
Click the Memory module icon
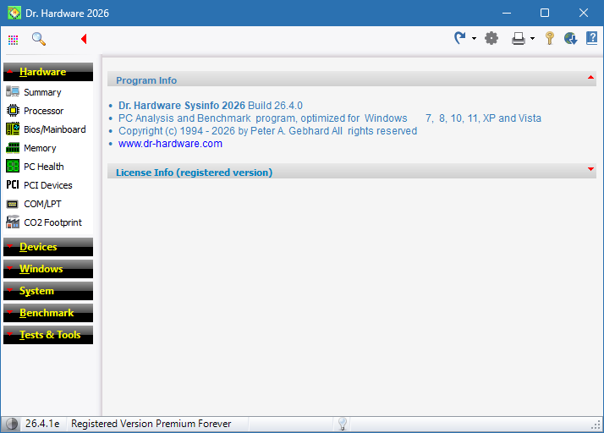coord(13,147)
